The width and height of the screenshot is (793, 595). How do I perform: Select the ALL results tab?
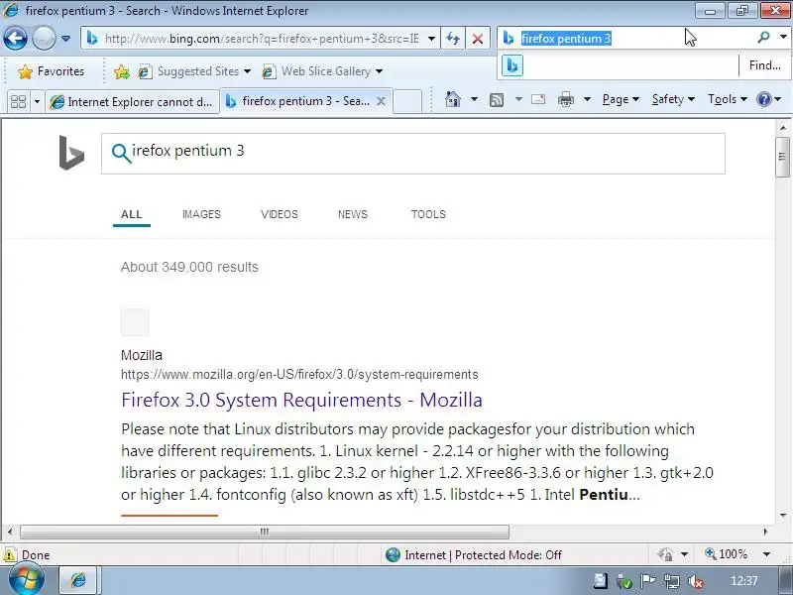coord(132,214)
